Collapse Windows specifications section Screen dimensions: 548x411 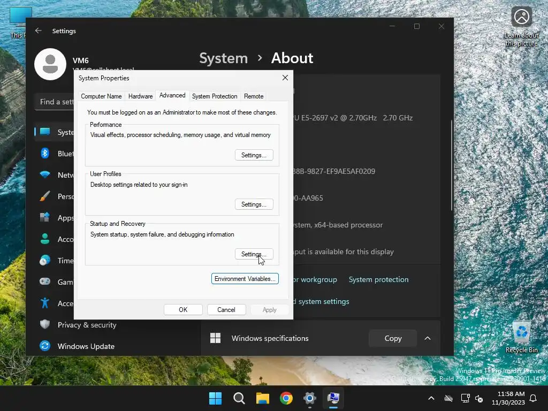[428, 338]
